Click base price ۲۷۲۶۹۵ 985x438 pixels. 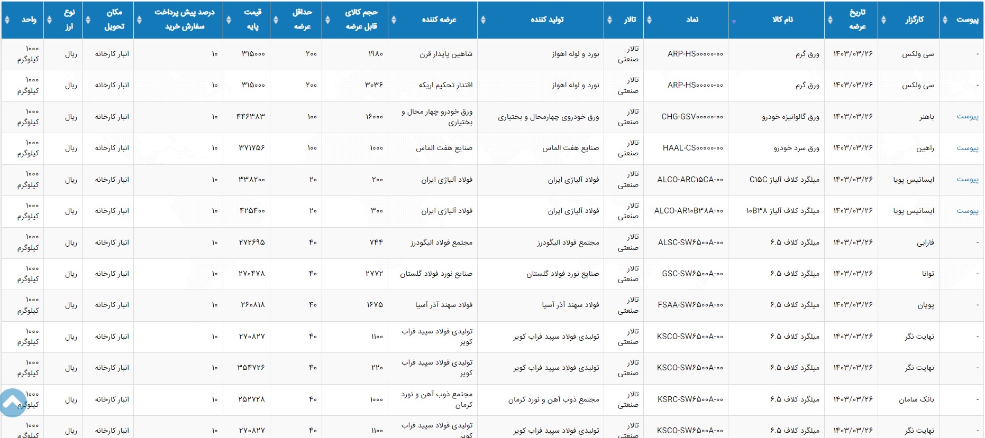click(252, 243)
